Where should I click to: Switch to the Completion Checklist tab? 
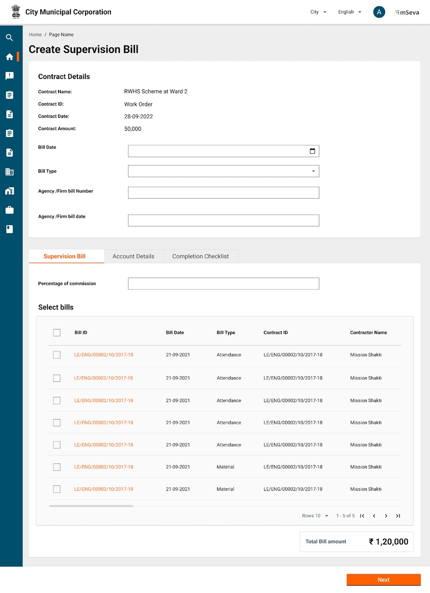click(x=200, y=257)
